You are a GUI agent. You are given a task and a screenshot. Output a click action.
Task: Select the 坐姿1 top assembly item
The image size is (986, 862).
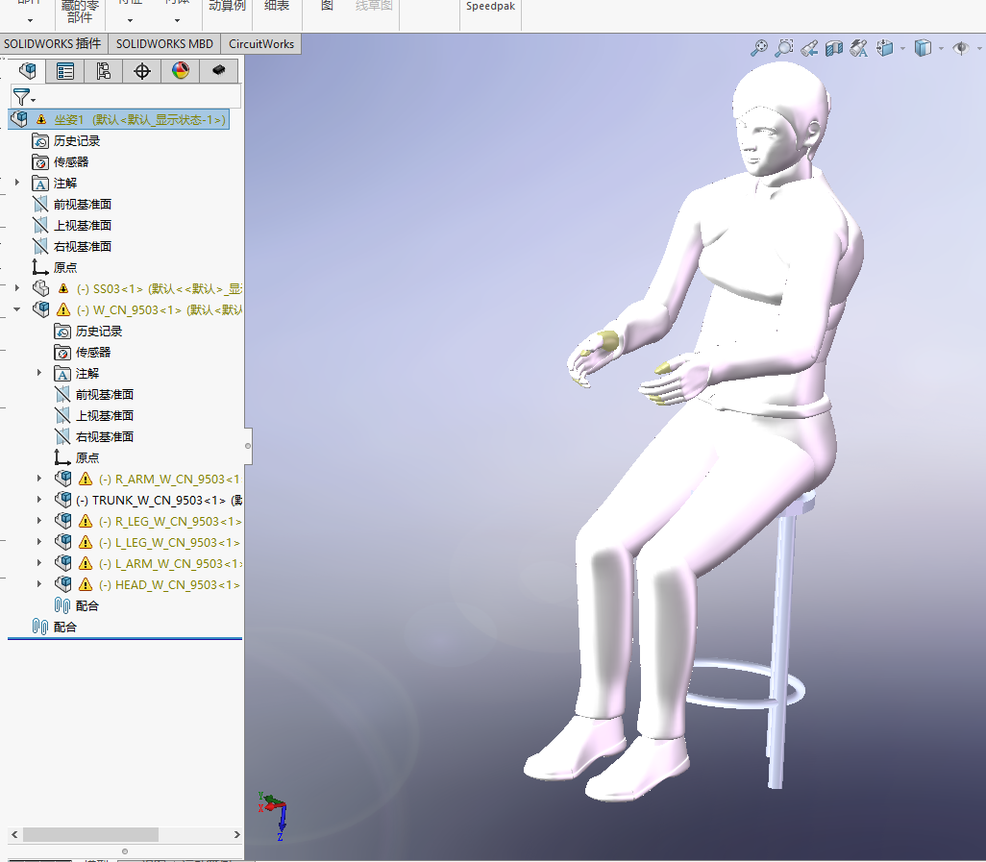point(119,119)
